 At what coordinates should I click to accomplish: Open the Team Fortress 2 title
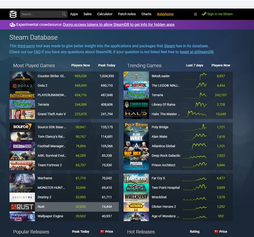click(x=49, y=165)
